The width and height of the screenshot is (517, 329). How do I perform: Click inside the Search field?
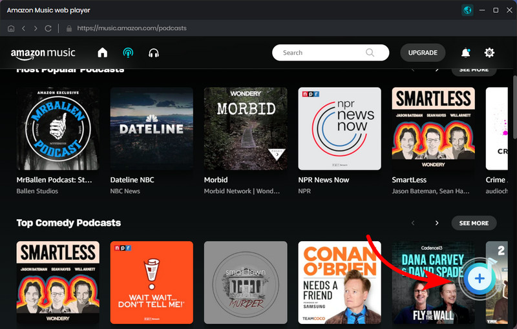click(x=330, y=53)
